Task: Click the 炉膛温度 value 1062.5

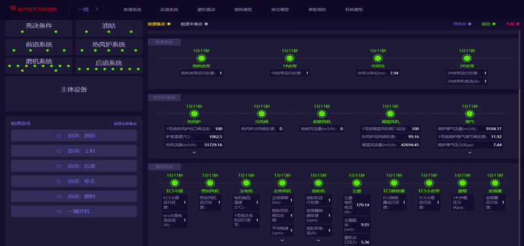Action: (216, 137)
